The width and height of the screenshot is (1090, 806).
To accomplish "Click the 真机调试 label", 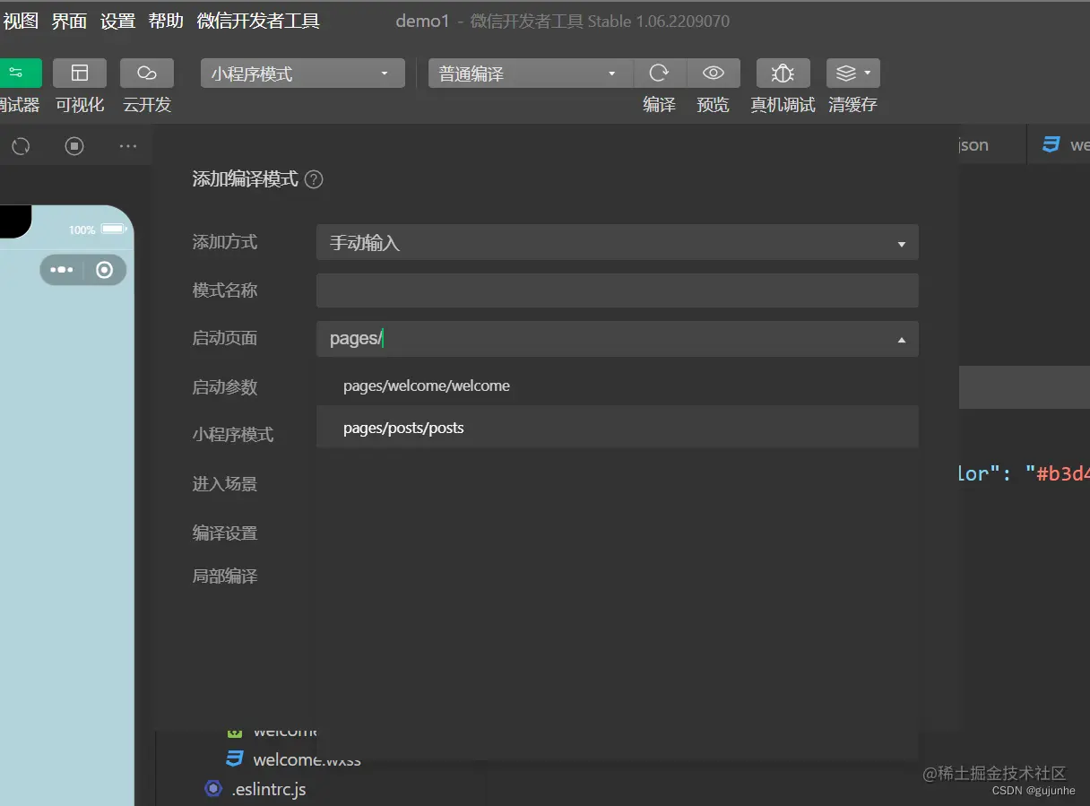I will click(x=783, y=105).
